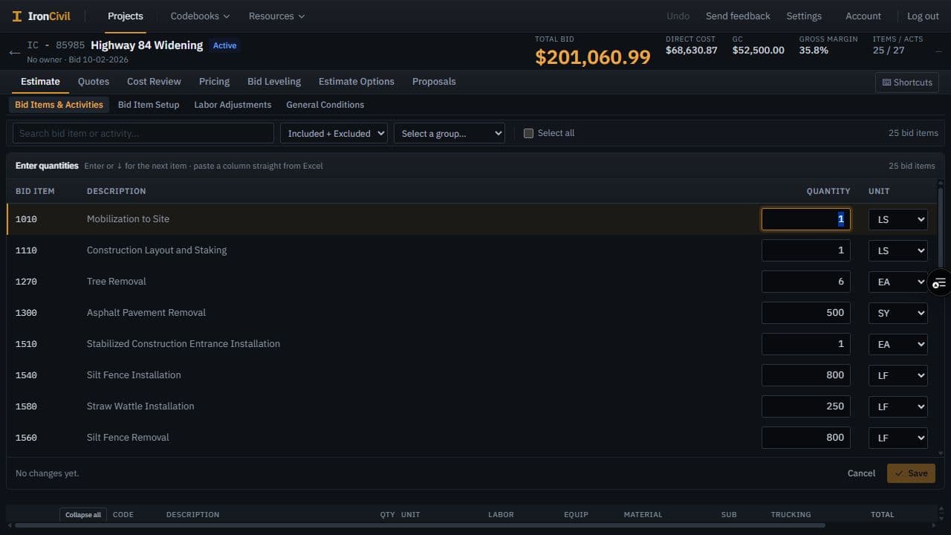The height and width of the screenshot is (535, 951).
Task: Open the Select a group dropdown
Action: click(x=449, y=134)
